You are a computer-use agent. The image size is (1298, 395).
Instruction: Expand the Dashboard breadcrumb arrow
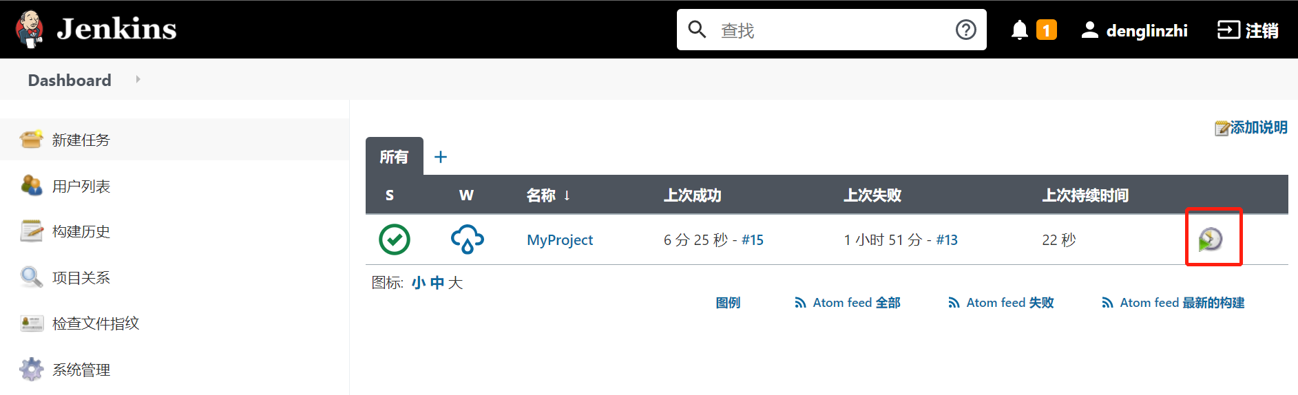pyautogui.click(x=138, y=79)
